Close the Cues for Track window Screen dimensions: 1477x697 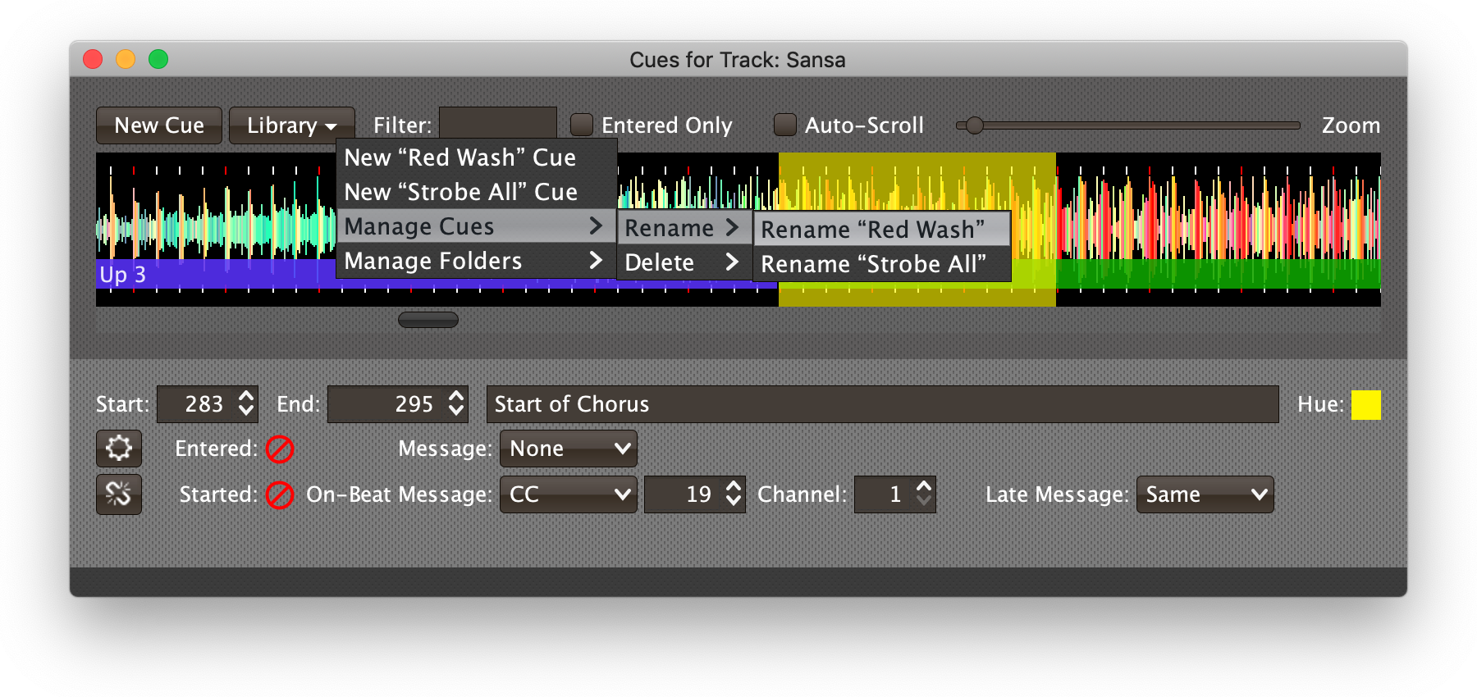coord(93,59)
